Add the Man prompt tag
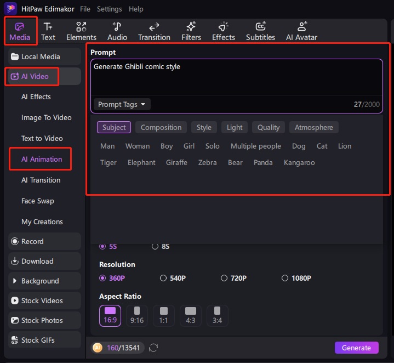394x363 pixels. (107, 146)
